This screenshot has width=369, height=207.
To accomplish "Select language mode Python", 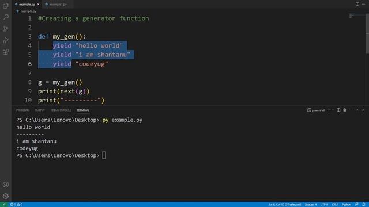I will (347, 205).
